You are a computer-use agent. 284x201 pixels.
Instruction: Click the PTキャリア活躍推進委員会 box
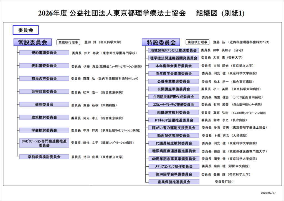[174, 120]
